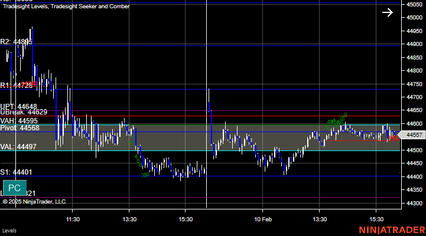Screen dimensions: 426x236
Task: Click the 44900 price axis label
Action: (x=415, y=44)
